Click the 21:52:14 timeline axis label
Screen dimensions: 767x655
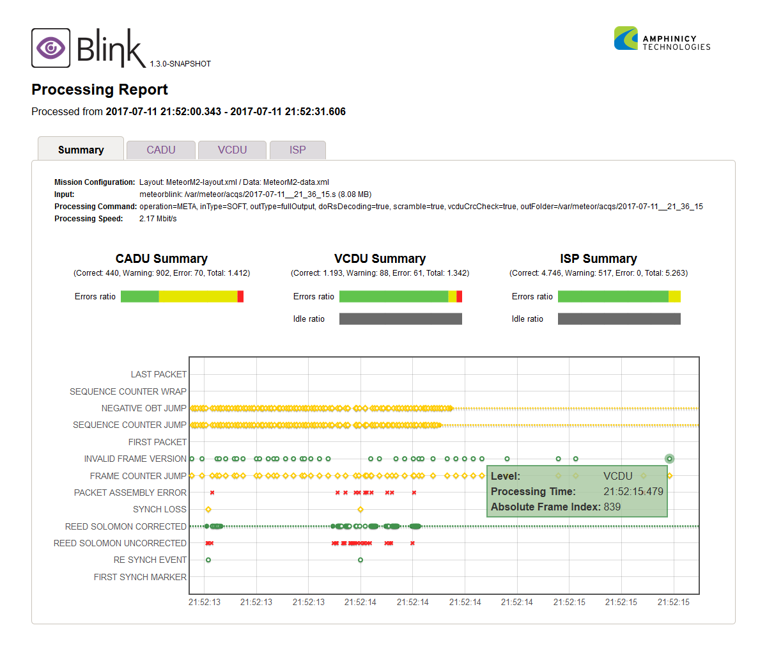tap(360, 602)
